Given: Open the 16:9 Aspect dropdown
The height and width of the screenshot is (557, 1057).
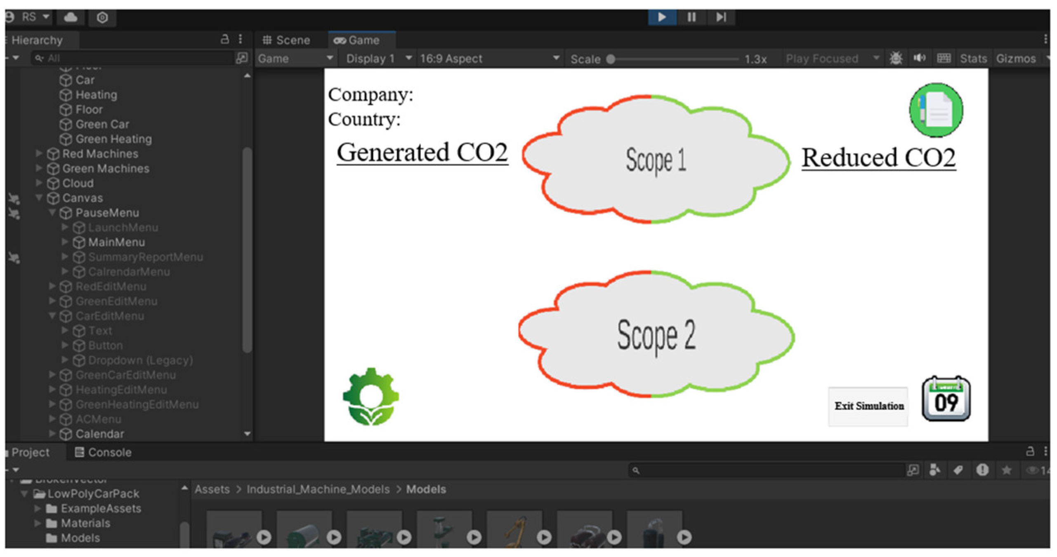Looking at the screenshot, I should coord(489,59).
